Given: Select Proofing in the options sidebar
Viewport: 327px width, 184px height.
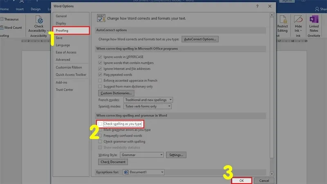Looking at the screenshot, I should click(63, 31).
